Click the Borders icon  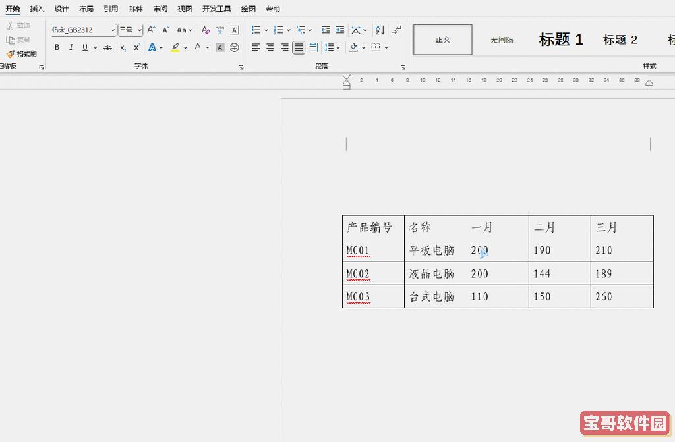376,47
